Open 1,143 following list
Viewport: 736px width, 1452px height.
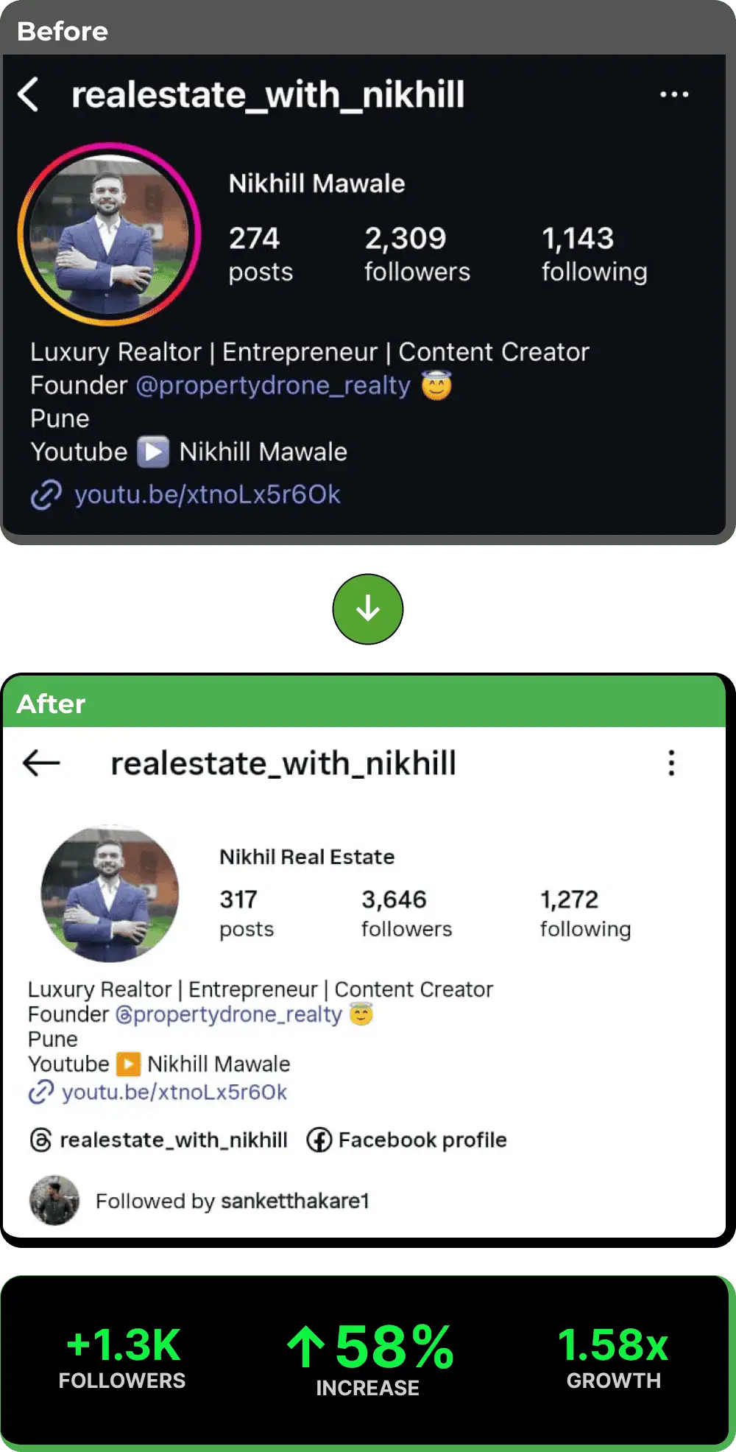594,254
